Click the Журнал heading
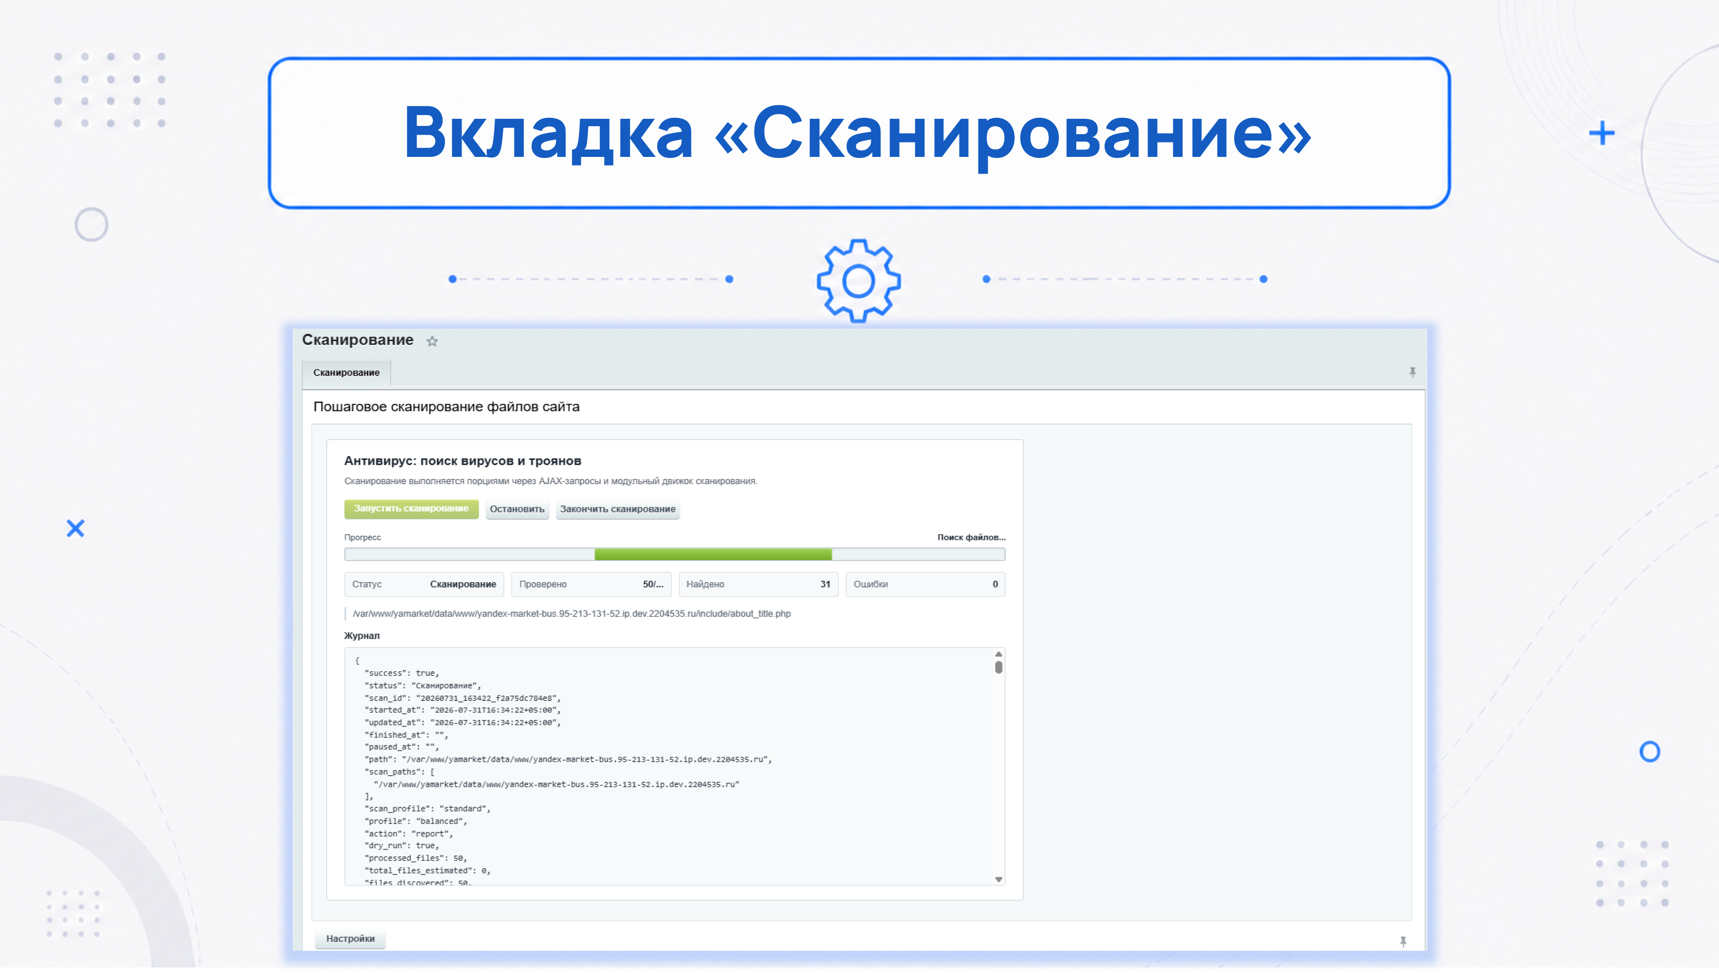This screenshot has width=1719, height=973. coord(362,636)
